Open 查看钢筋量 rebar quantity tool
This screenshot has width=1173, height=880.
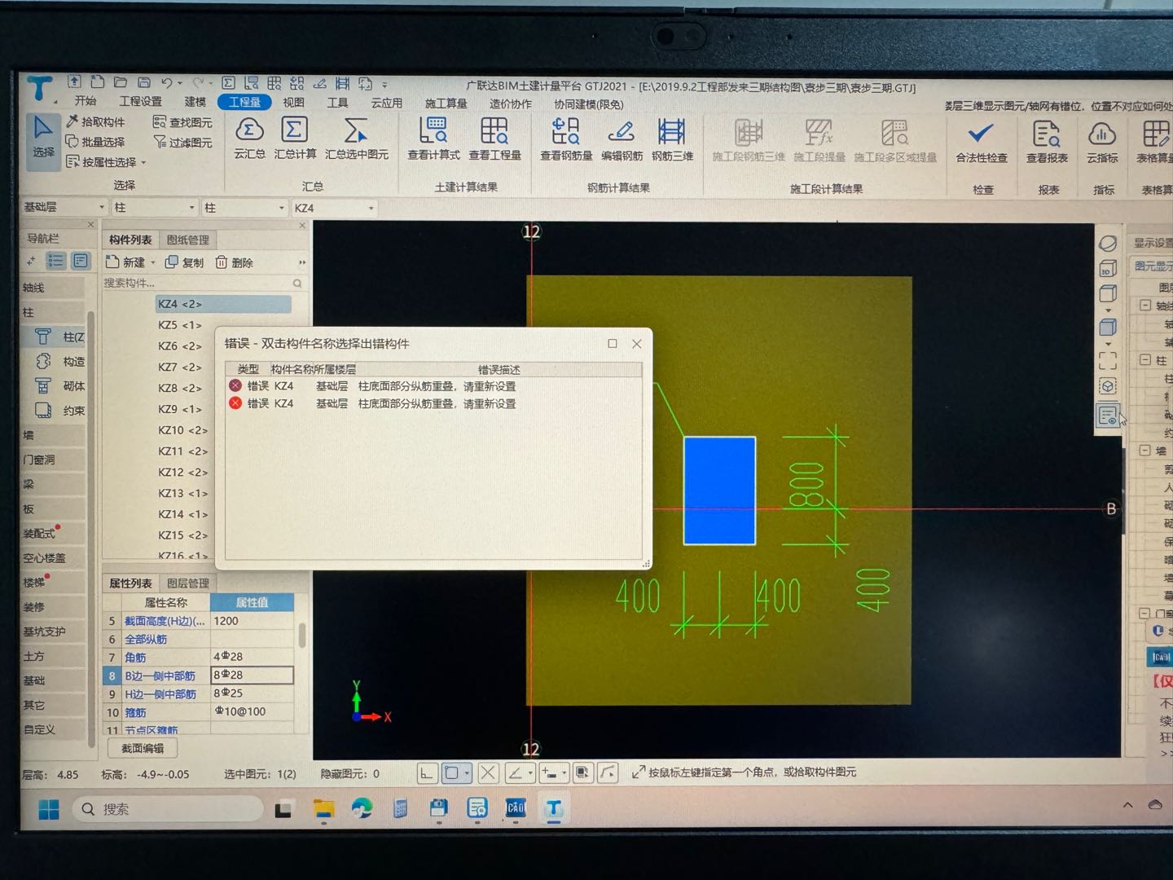566,139
